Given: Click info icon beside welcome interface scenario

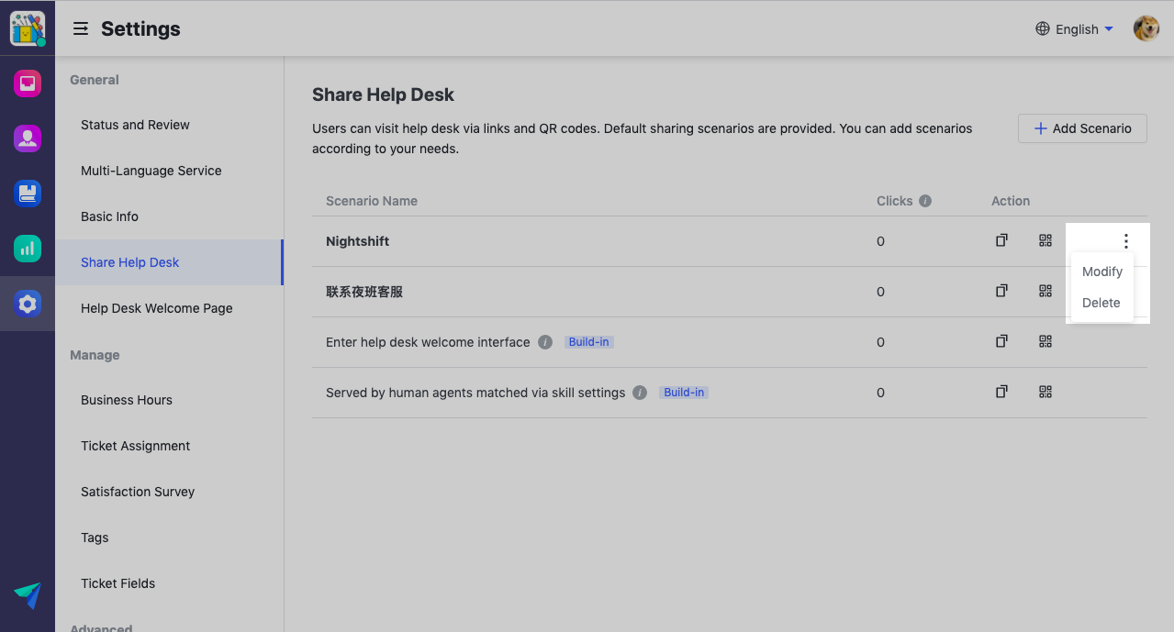Looking at the screenshot, I should click(x=545, y=342).
